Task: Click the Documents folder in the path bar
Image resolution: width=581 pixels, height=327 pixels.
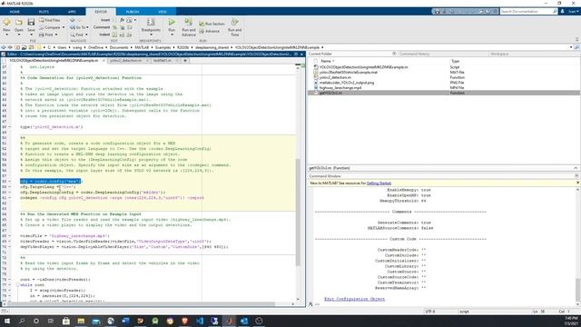Action: pyautogui.click(x=119, y=47)
